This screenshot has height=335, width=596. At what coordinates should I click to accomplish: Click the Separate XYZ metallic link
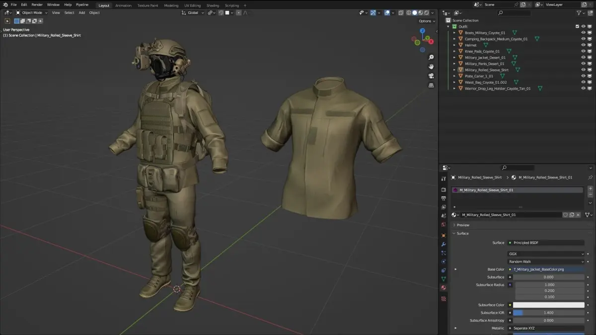(x=546, y=328)
